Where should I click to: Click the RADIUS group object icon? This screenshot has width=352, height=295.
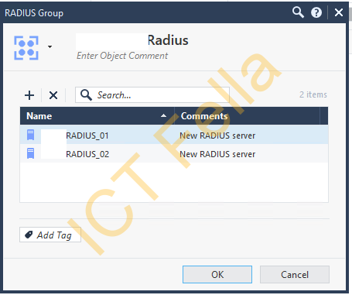click(x=26, y=48)
